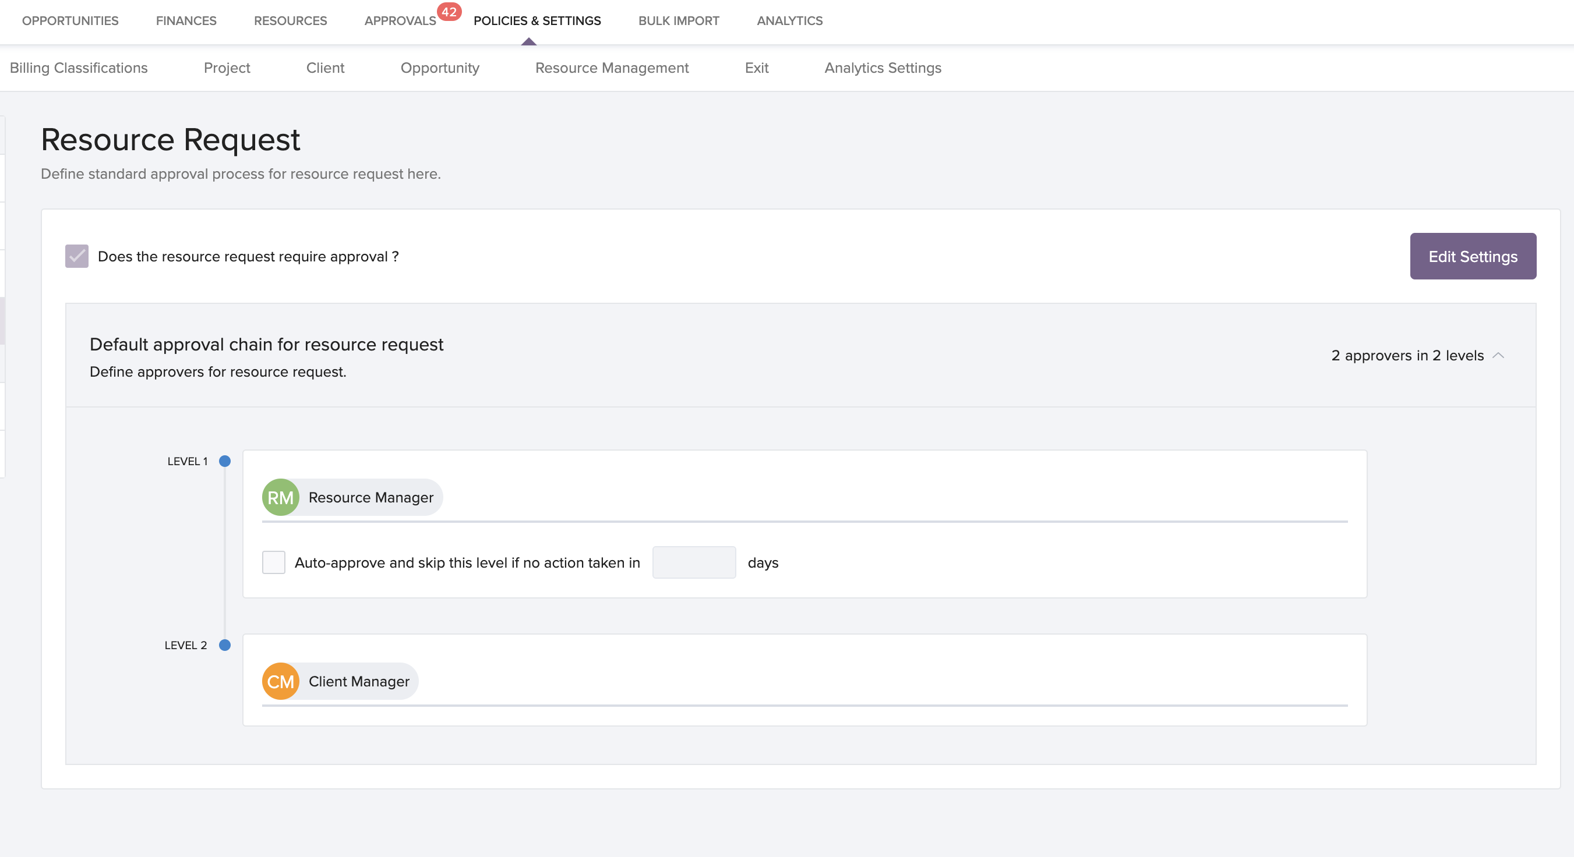Click the Edit Settings button
The image size is (1574, 857).
tap(1473, 257)
